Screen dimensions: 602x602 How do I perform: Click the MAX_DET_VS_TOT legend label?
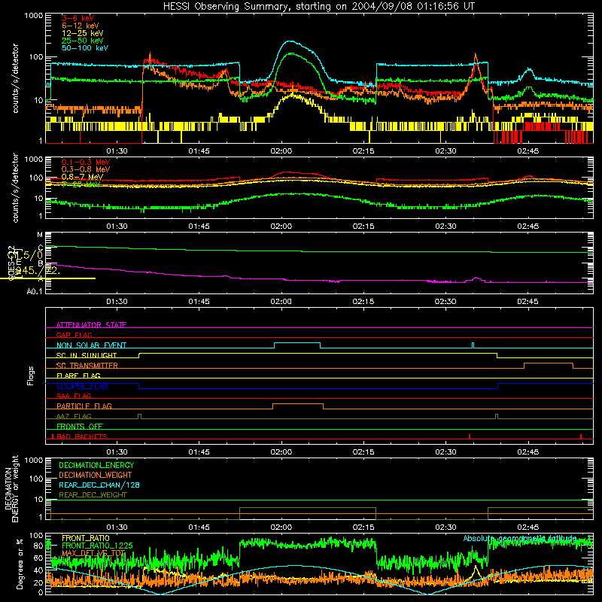tap(93, 553)
